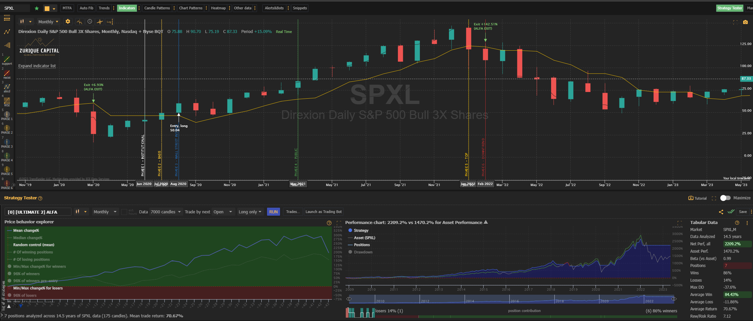This screenshot has height=321, width=753.
Task: Toggle Strategy series in Performance chart
Action: click(x=358, y=231)
